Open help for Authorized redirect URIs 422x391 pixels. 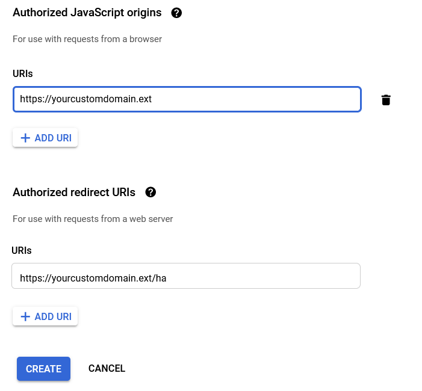tap(150, 192)
